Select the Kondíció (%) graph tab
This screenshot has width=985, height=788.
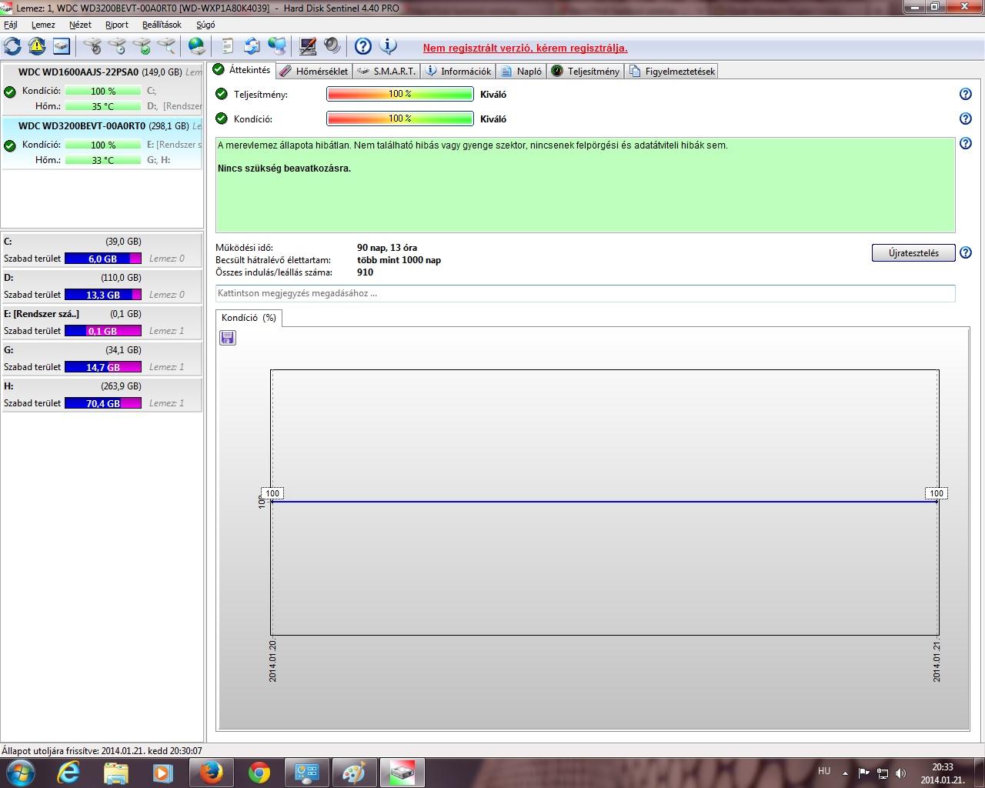249,317
